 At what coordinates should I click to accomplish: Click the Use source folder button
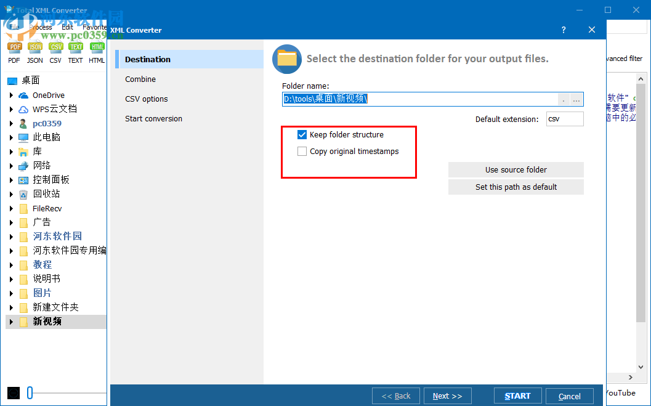click(x=516, y=169)
